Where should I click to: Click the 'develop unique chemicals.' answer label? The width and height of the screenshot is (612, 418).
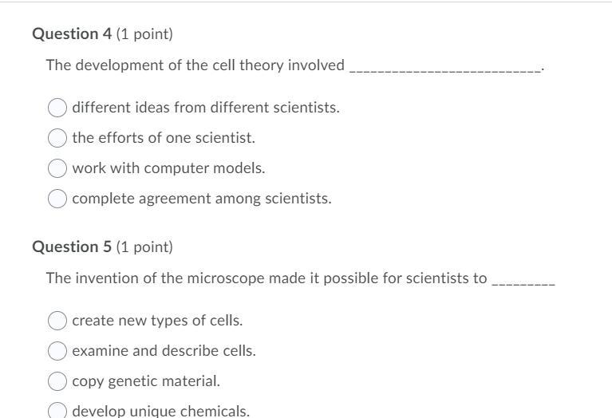(x=160, y=412)
